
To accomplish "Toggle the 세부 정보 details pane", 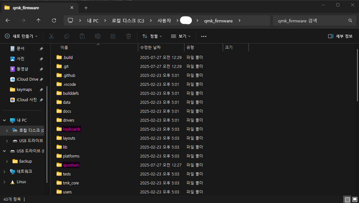I will (x=340, y=36).
